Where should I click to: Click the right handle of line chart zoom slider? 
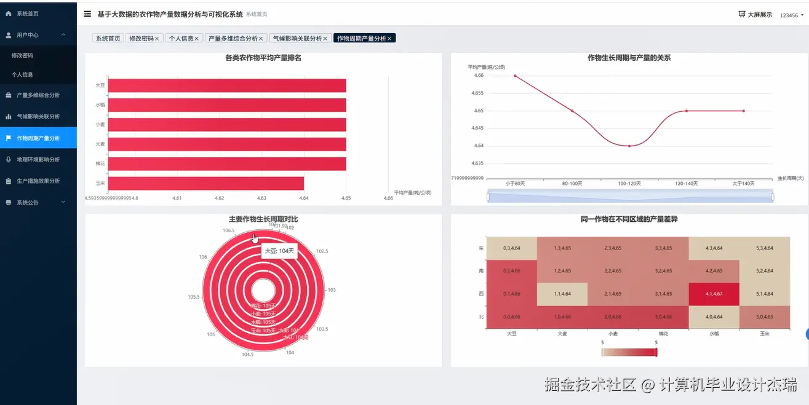point(773,197)
